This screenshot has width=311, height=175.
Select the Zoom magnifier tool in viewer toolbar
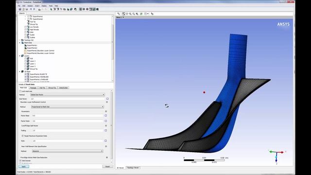tap(130, 14)
